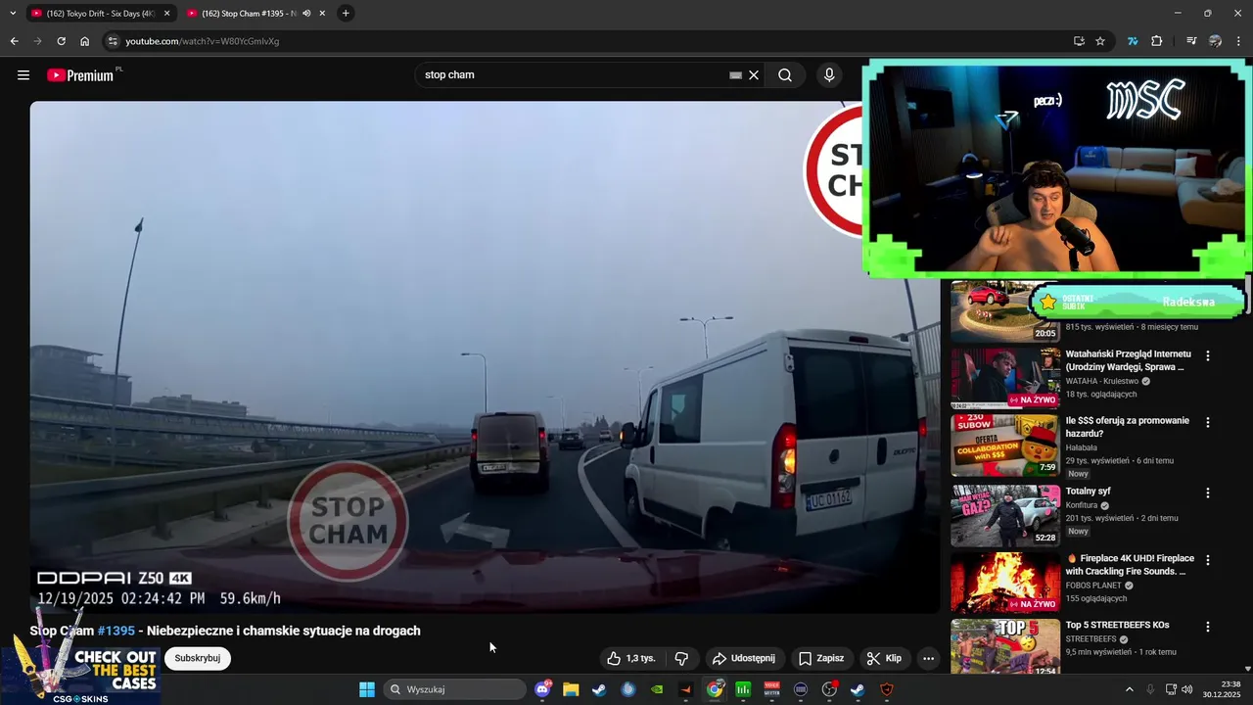Open options for 'Ile $$$ oferują' video
1253x705 pixels.
pyautogui.click(x=1208, y=423)
